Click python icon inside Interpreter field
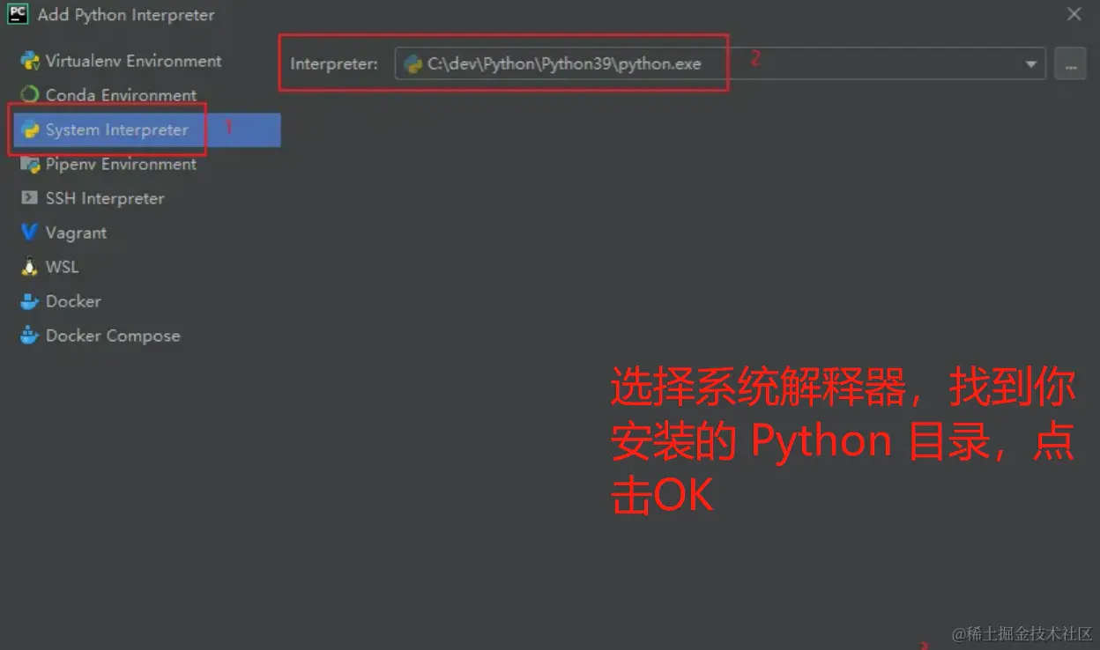This screenshot has height=650, width=1100. (412, 63)
